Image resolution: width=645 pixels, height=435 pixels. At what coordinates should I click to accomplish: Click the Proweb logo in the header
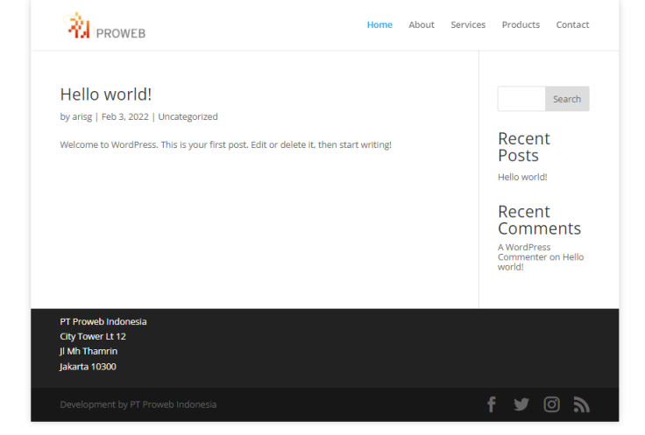(104, 25)
